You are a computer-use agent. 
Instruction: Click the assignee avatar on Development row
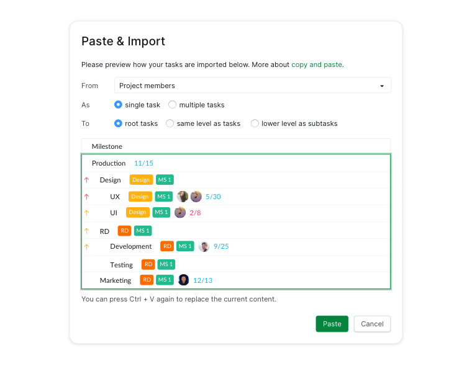204,246
